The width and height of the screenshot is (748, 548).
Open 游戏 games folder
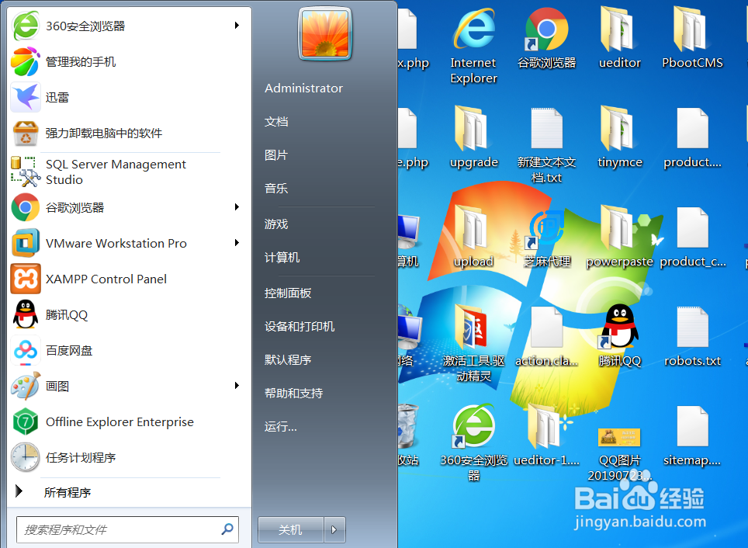[276, 224]
